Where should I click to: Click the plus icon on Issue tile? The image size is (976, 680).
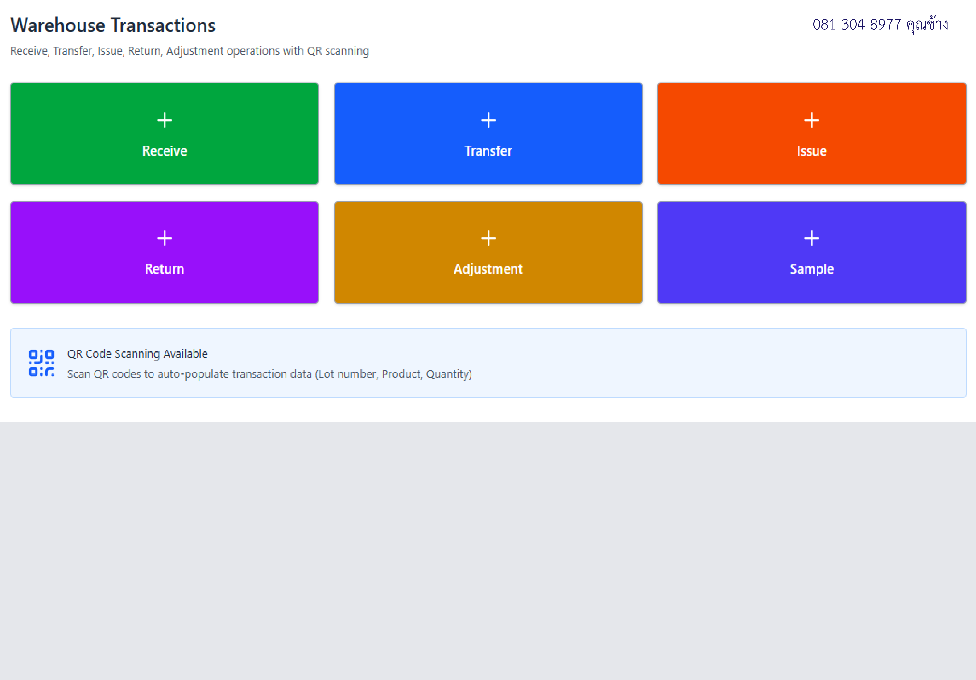(x=811, y=120)
